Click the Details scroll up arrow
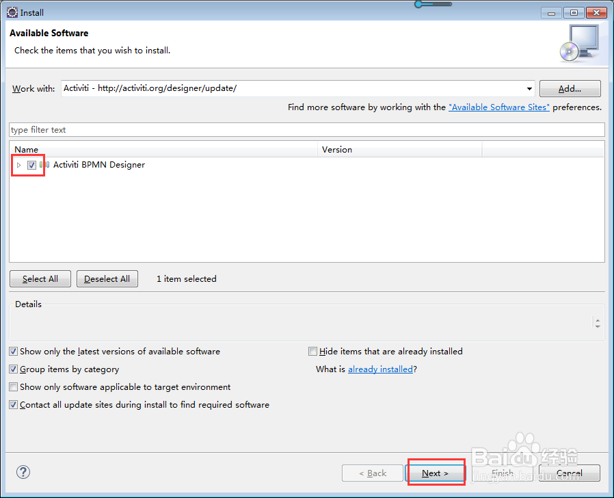This screenshot has height=498, width=614. [x=598, y=321]
